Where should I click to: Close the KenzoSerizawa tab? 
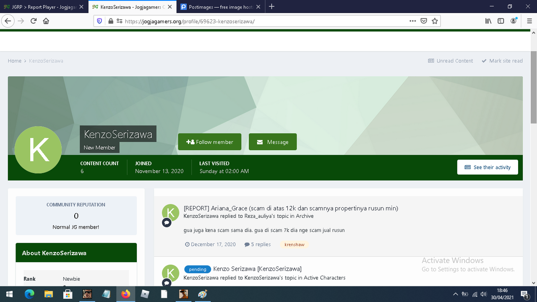click(171, 7)
